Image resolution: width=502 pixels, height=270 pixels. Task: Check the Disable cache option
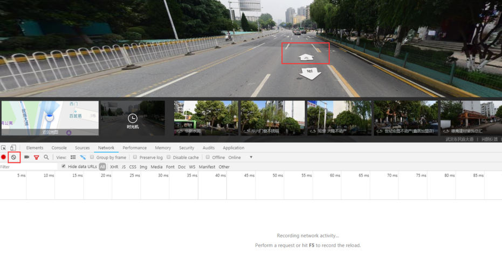click(168, 157)
